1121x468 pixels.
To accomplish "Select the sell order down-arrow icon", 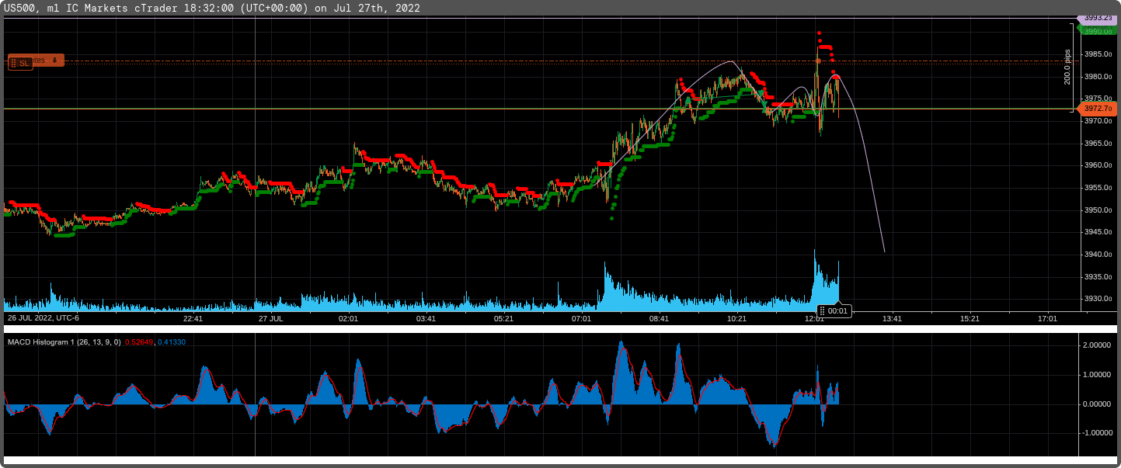I will (x=54, y=61).
